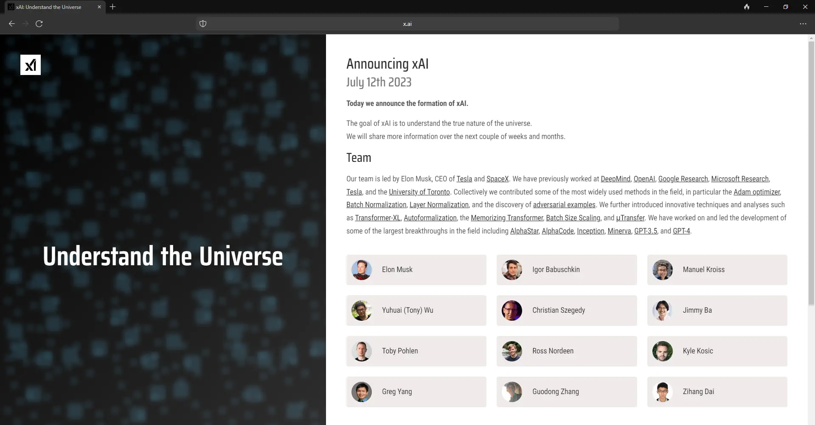Follow the GPT-4 link
Image resolution: width=815 pixels, height=425 pixels.
point(681,231)
